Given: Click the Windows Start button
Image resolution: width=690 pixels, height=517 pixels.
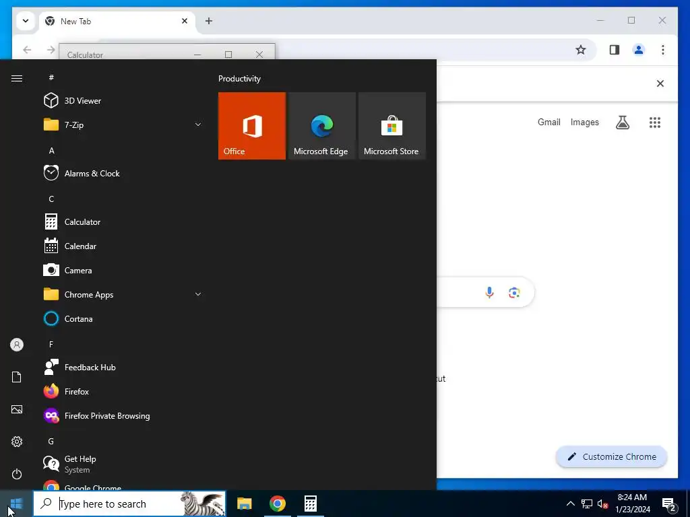Looking at the screenshot, I should coord(16,504).
